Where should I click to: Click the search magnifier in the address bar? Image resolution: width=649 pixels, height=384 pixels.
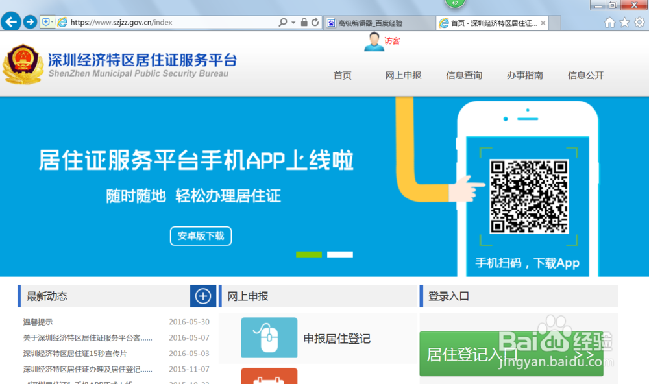pyautogui.click(x=283, y=22)
